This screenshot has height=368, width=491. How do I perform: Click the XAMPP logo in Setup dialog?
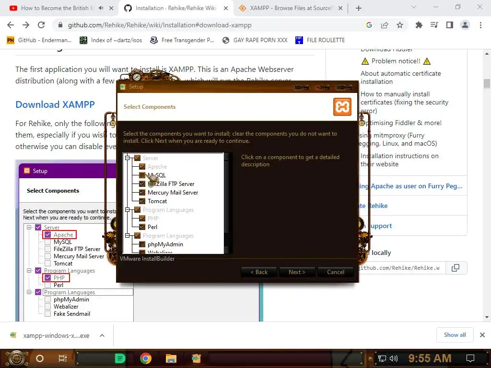pyautogui.click(x=342, y=107)
